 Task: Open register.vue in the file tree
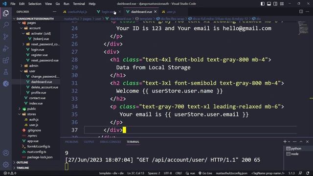coord(39,55)
